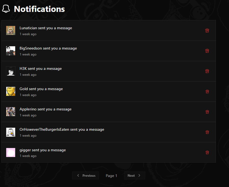Open the "Lunatician sent you a message" notification
Screen dimensions: 229x187
(46, 28)
